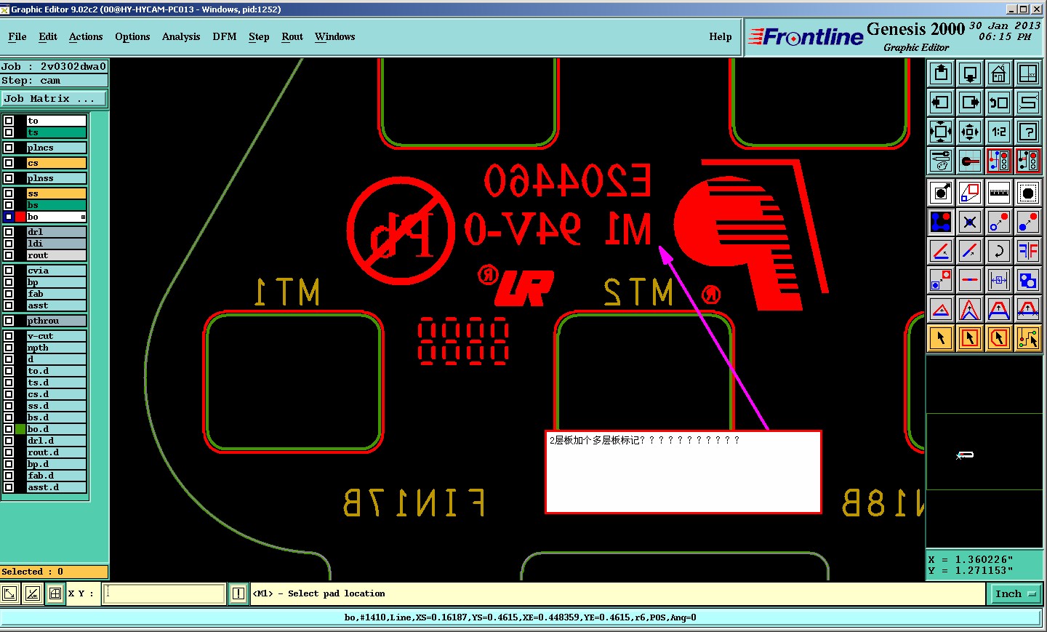Toggle the checkbox for layer ts
This screenshot has height=632, width=1047.
click(x=9, y=132)
